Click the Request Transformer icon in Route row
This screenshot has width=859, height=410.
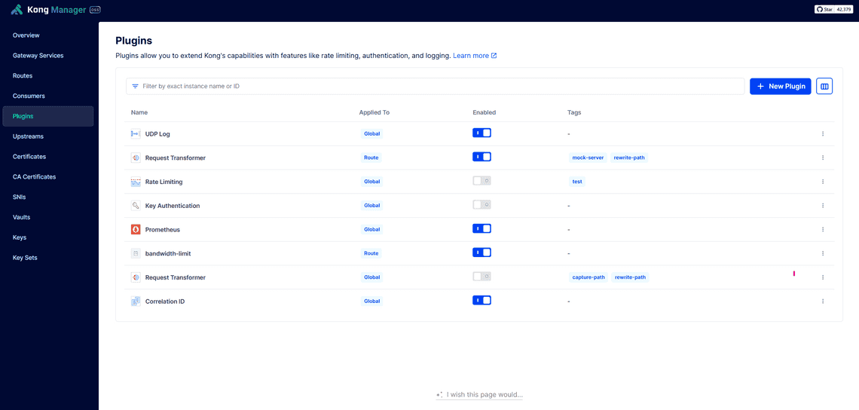(136, 158)
